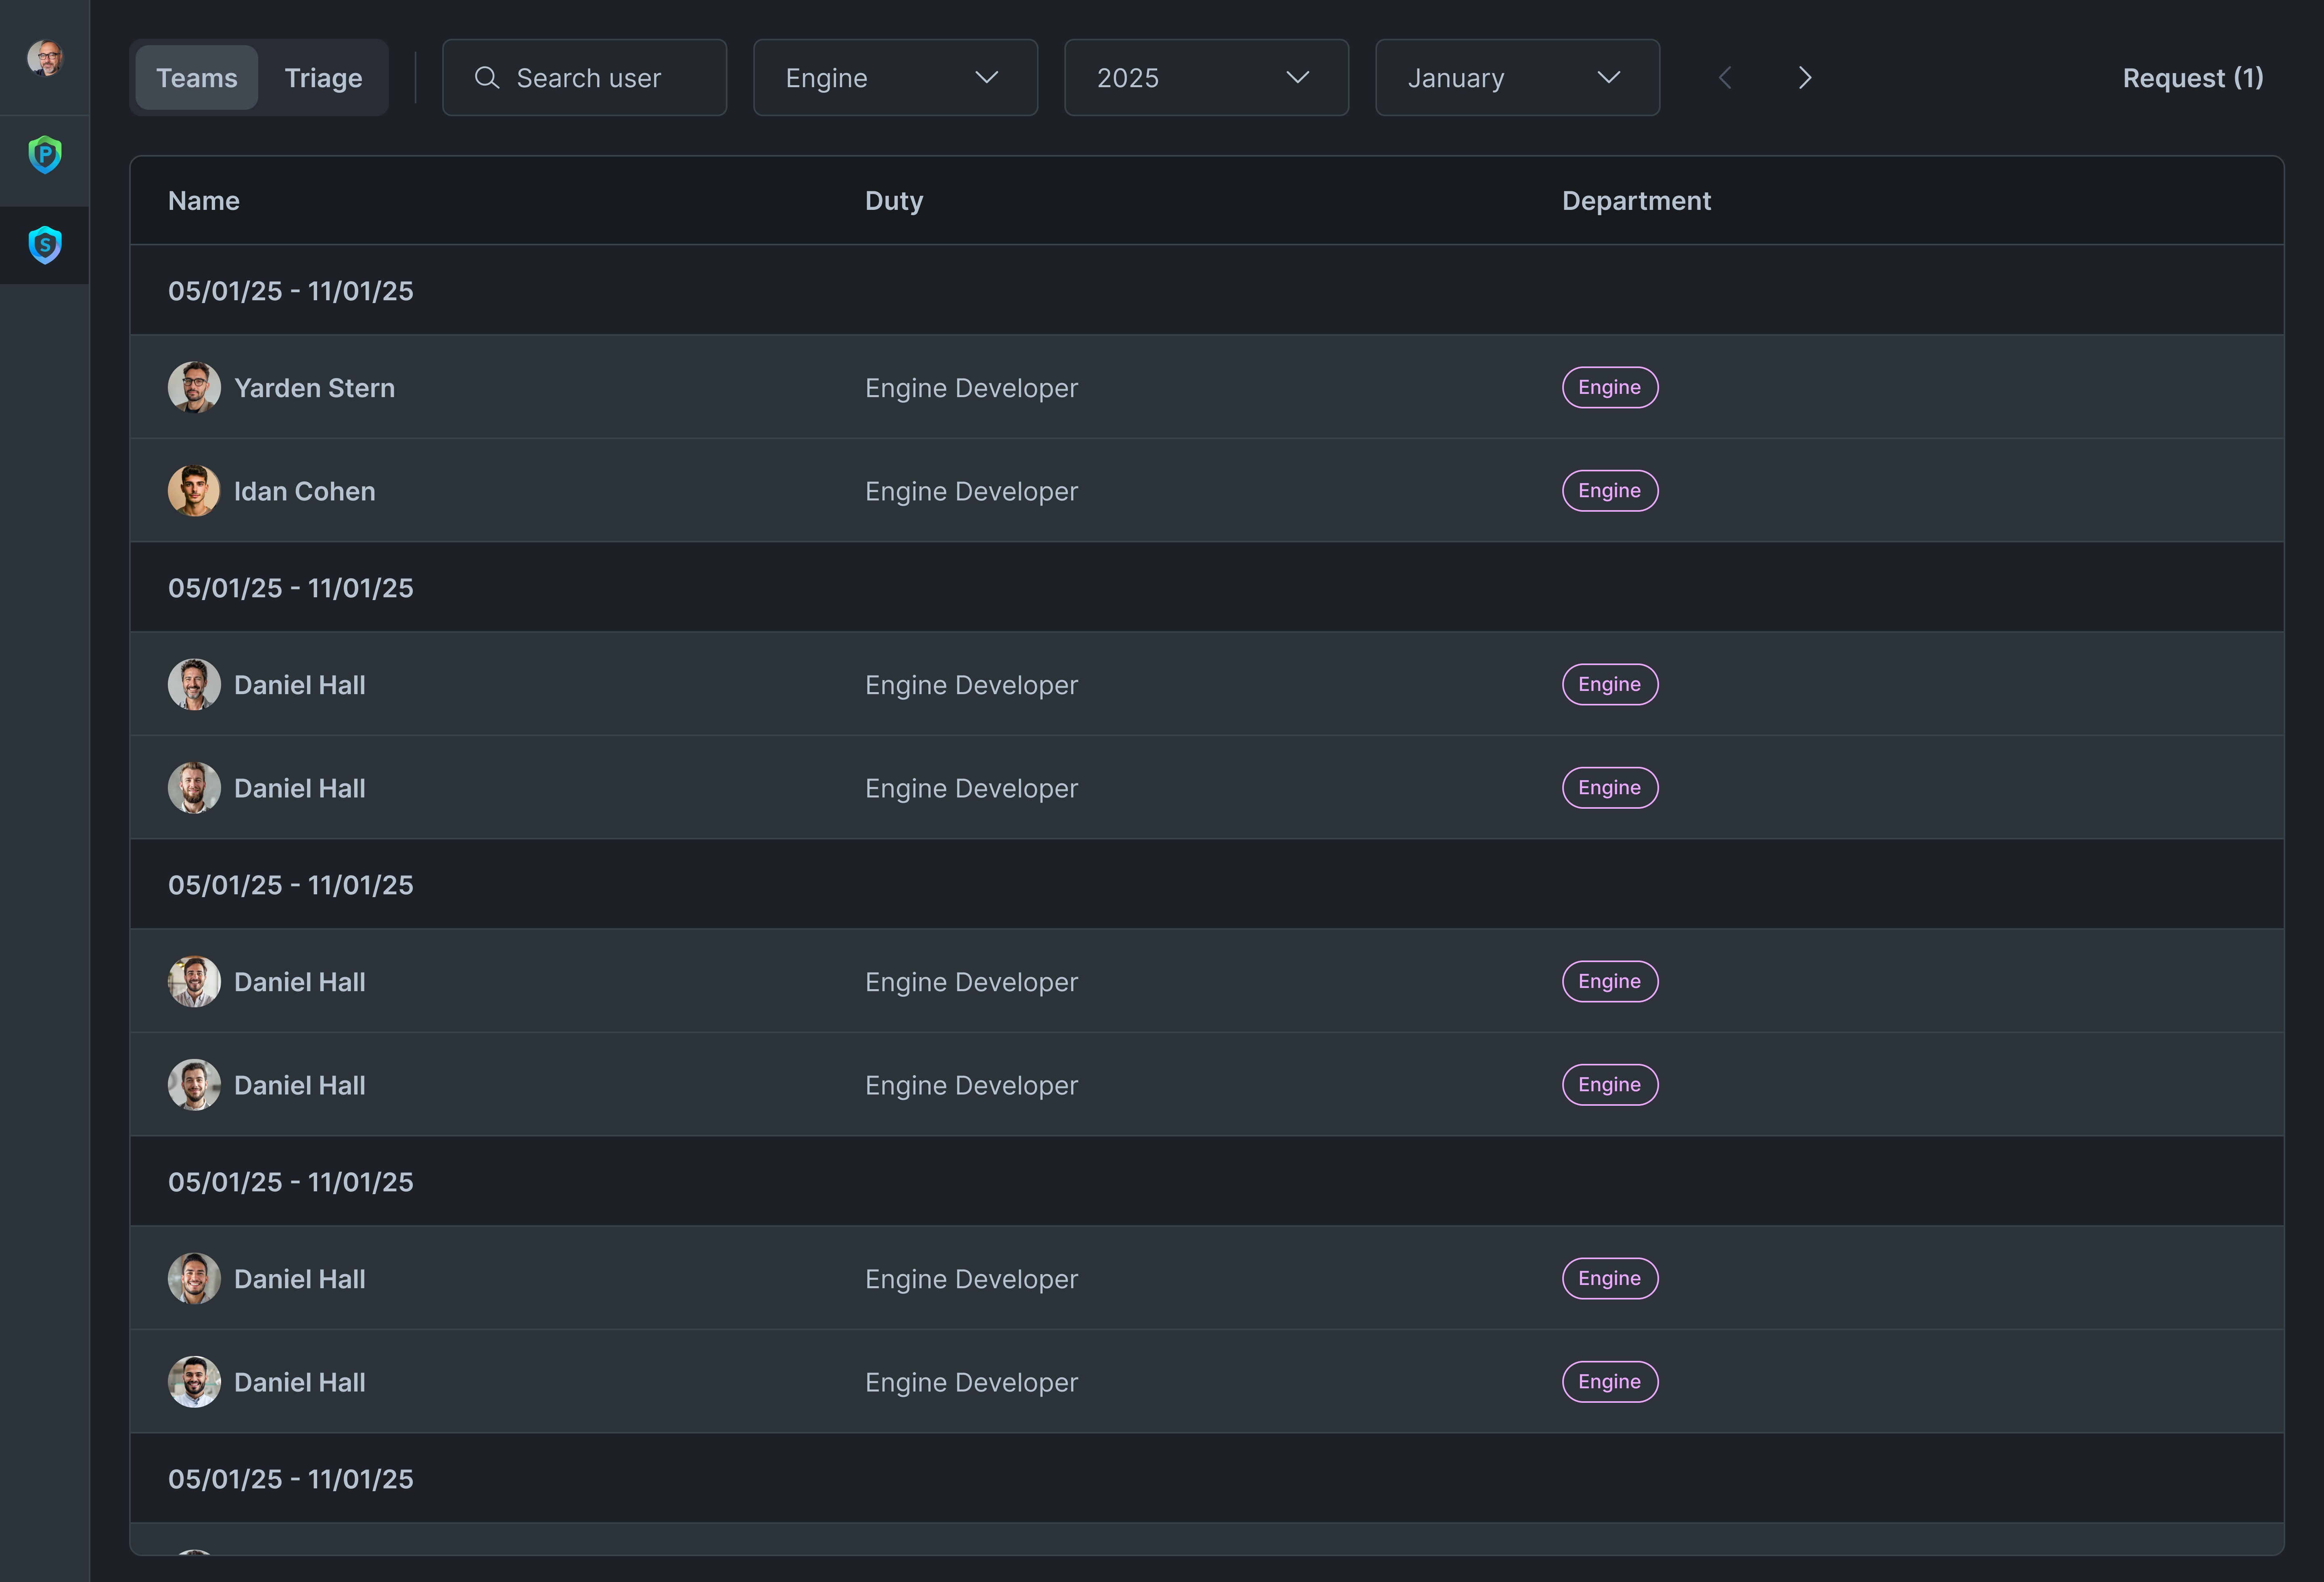Click the Name column header
The height and width of the screenshot is (1582, 2324).
point(204,201)
